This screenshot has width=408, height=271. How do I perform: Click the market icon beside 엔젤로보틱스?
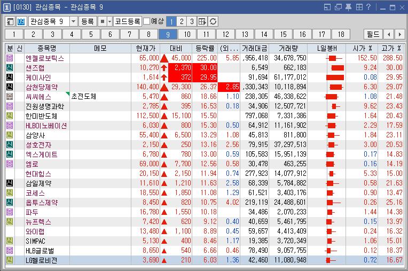point(10,58)
